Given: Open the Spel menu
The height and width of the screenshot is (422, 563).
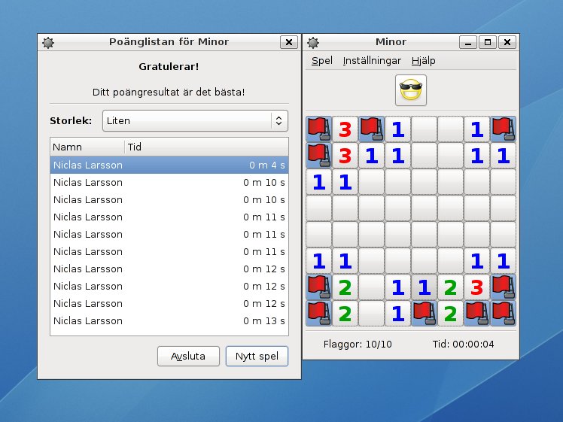Looking at the screenshot, I should [x=322, y=61].
